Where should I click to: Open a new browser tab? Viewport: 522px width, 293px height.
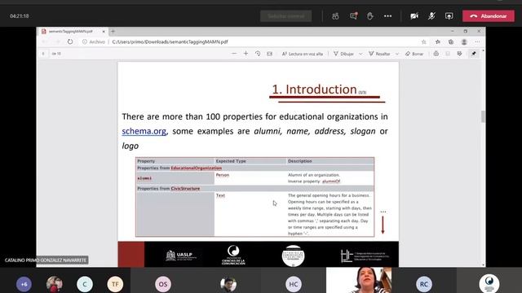(113, 31)
